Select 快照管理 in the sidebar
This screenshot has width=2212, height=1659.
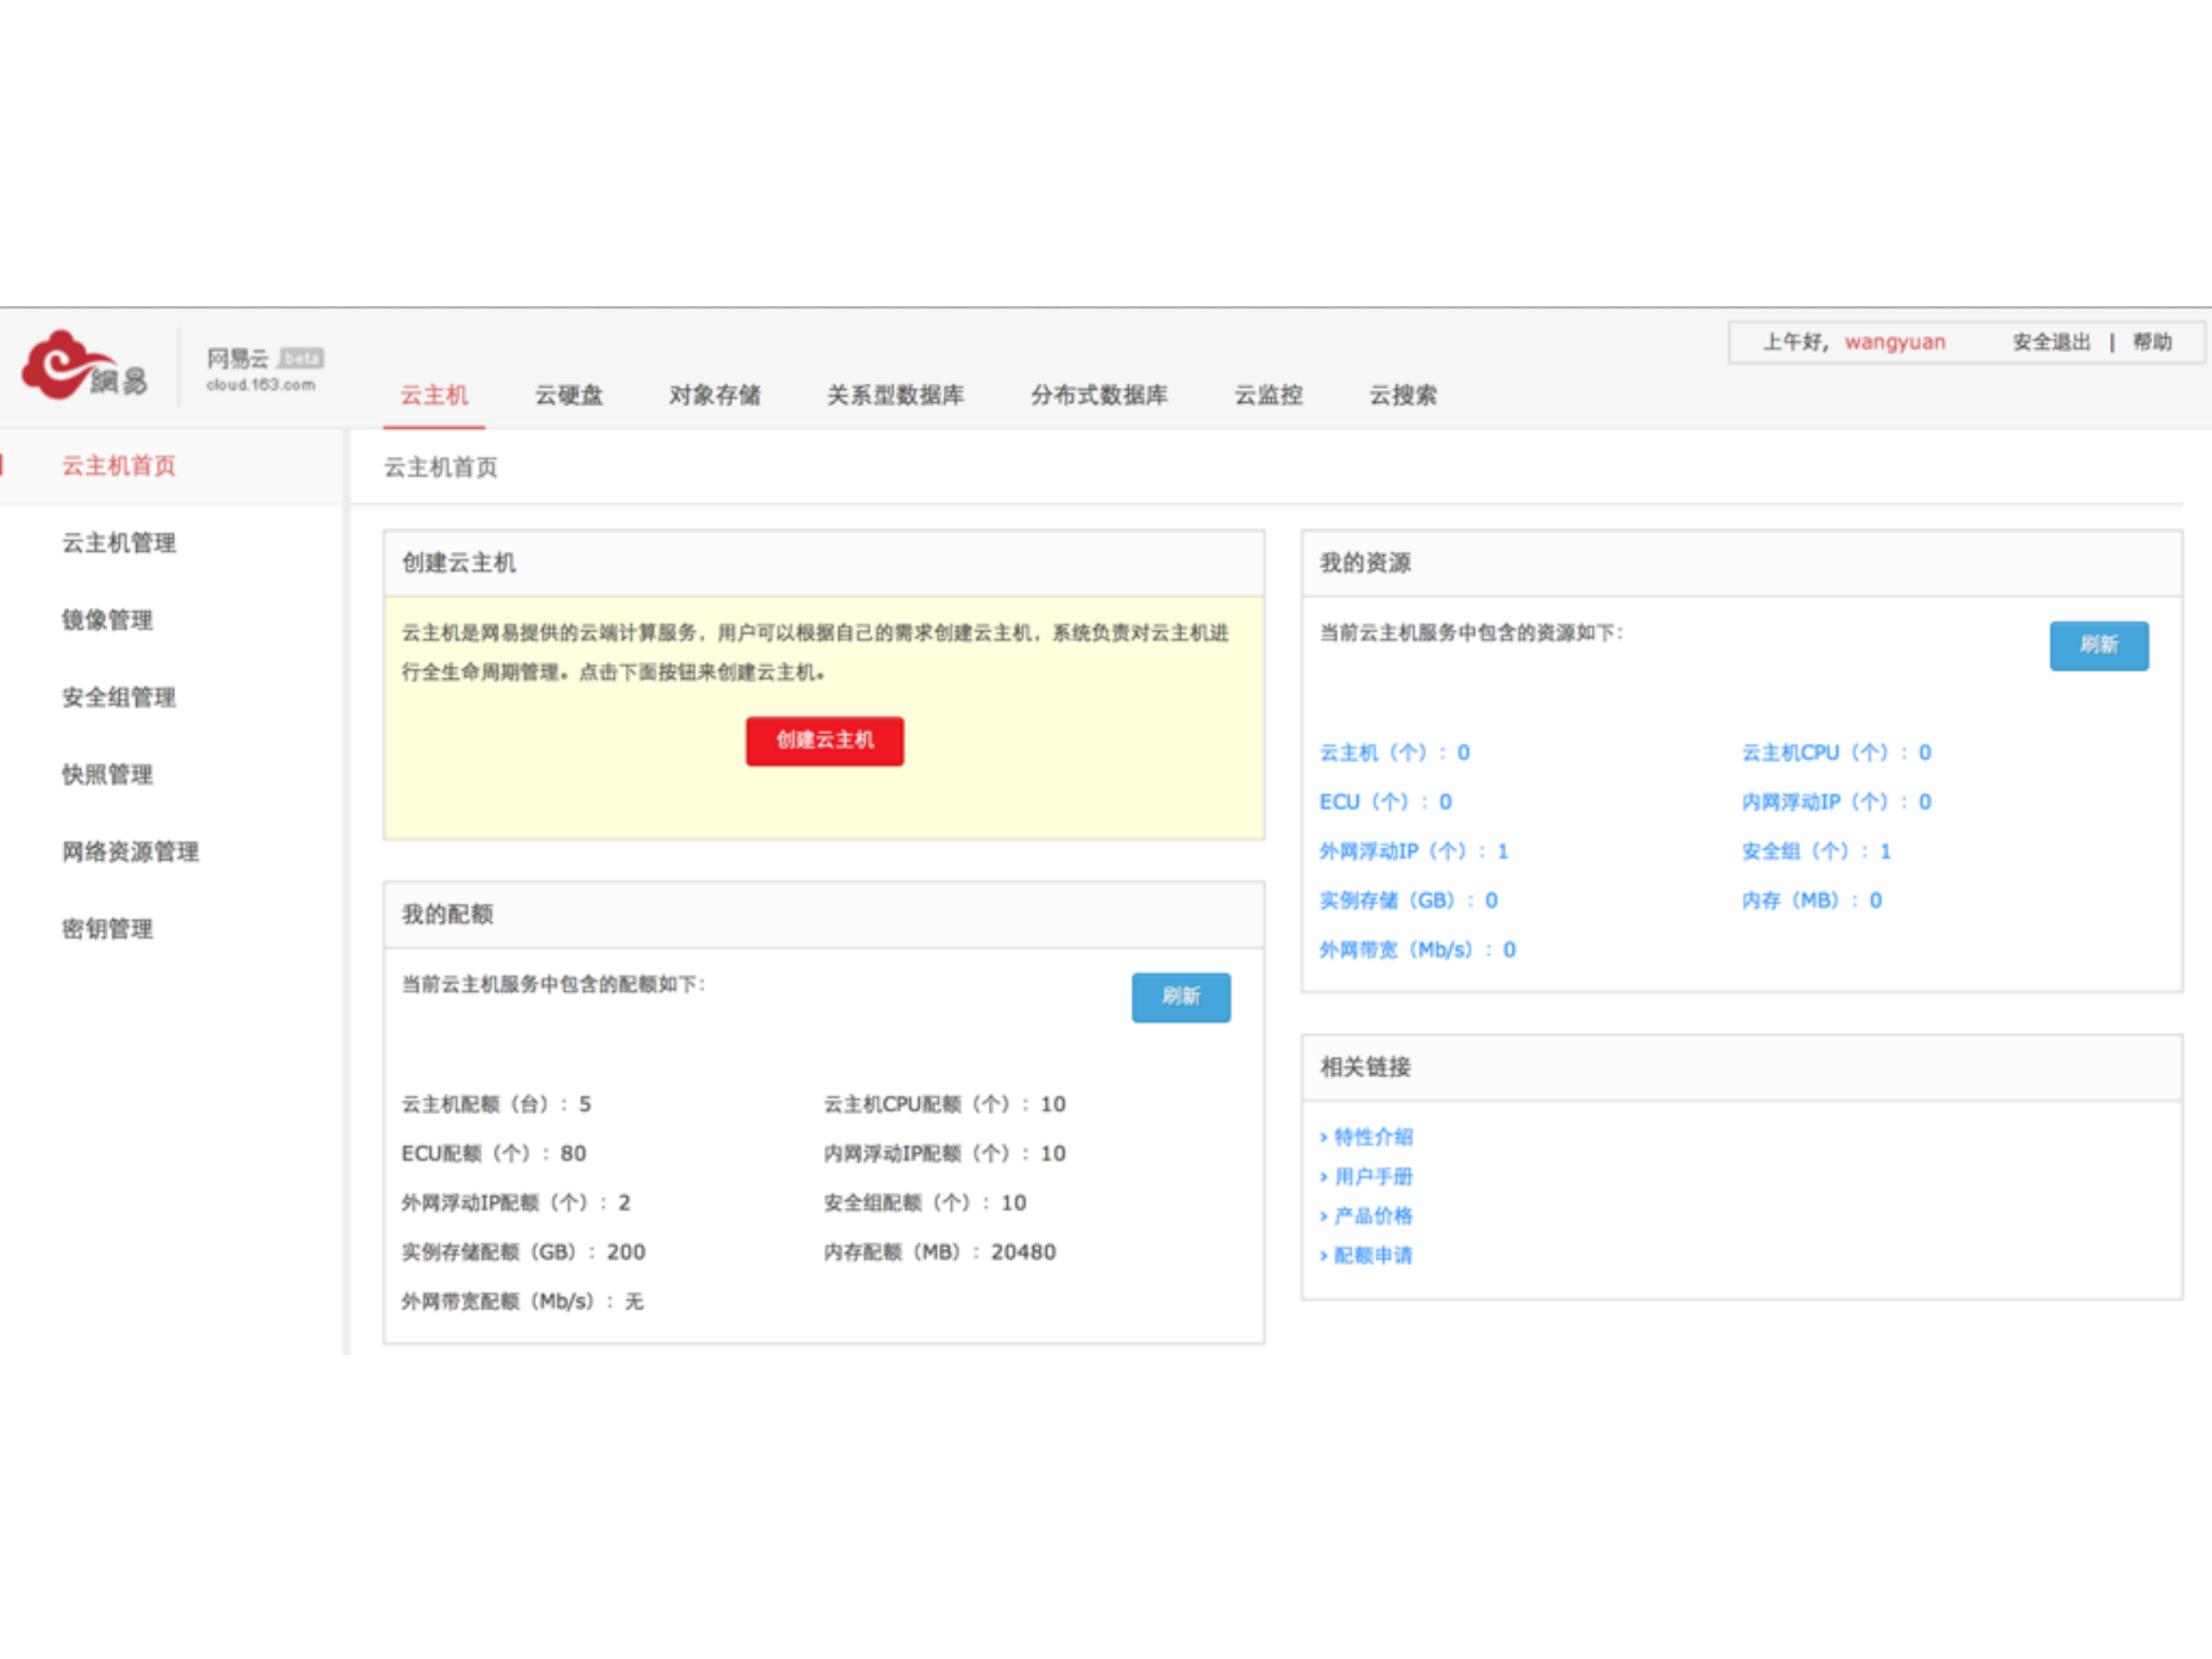click(106, 775)
